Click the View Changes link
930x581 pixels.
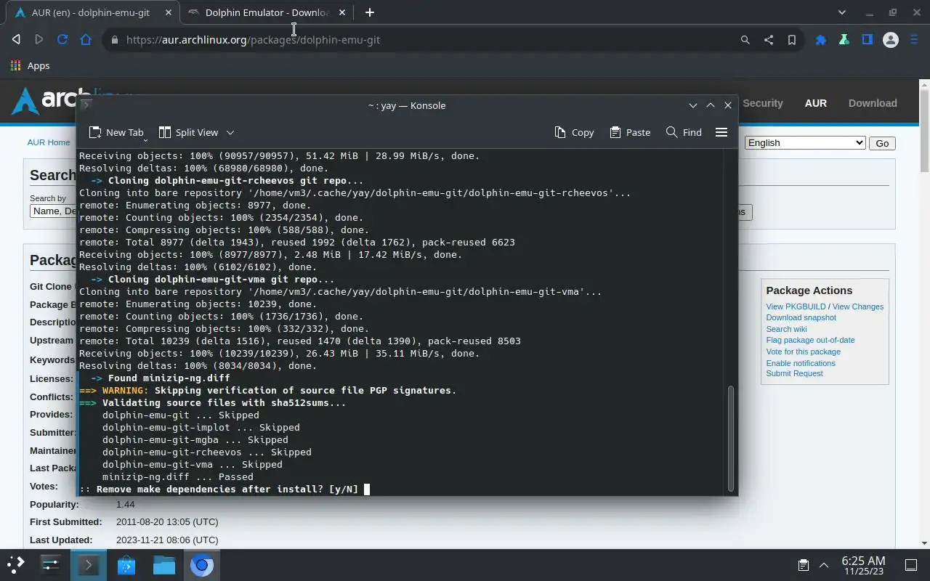pos(857,306)
